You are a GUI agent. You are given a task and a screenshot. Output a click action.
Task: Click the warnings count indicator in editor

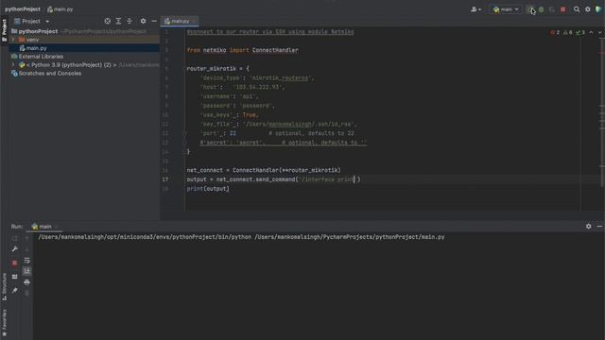(567, 32)
